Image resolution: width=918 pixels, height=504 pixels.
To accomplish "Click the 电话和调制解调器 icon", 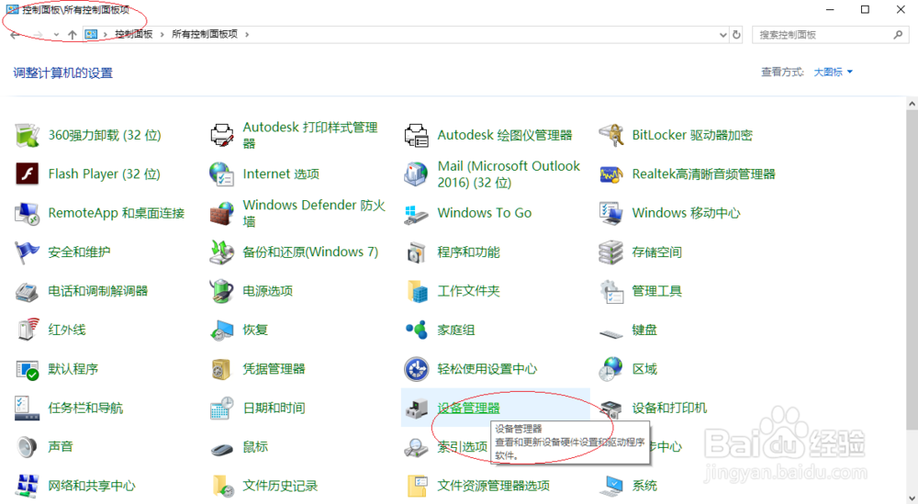I will pyautogui.click(x=27, y=291).
